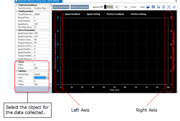The height and width of the screenshot is (121, 180).
Task: Collapse the XAxis section
Action: point(17,62)
